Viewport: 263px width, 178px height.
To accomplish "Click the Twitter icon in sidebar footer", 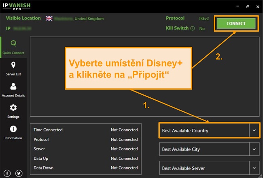I will (19, 173).
